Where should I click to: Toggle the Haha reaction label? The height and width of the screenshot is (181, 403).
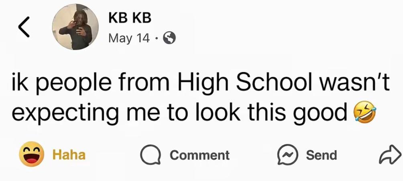[x=69, y=155]
